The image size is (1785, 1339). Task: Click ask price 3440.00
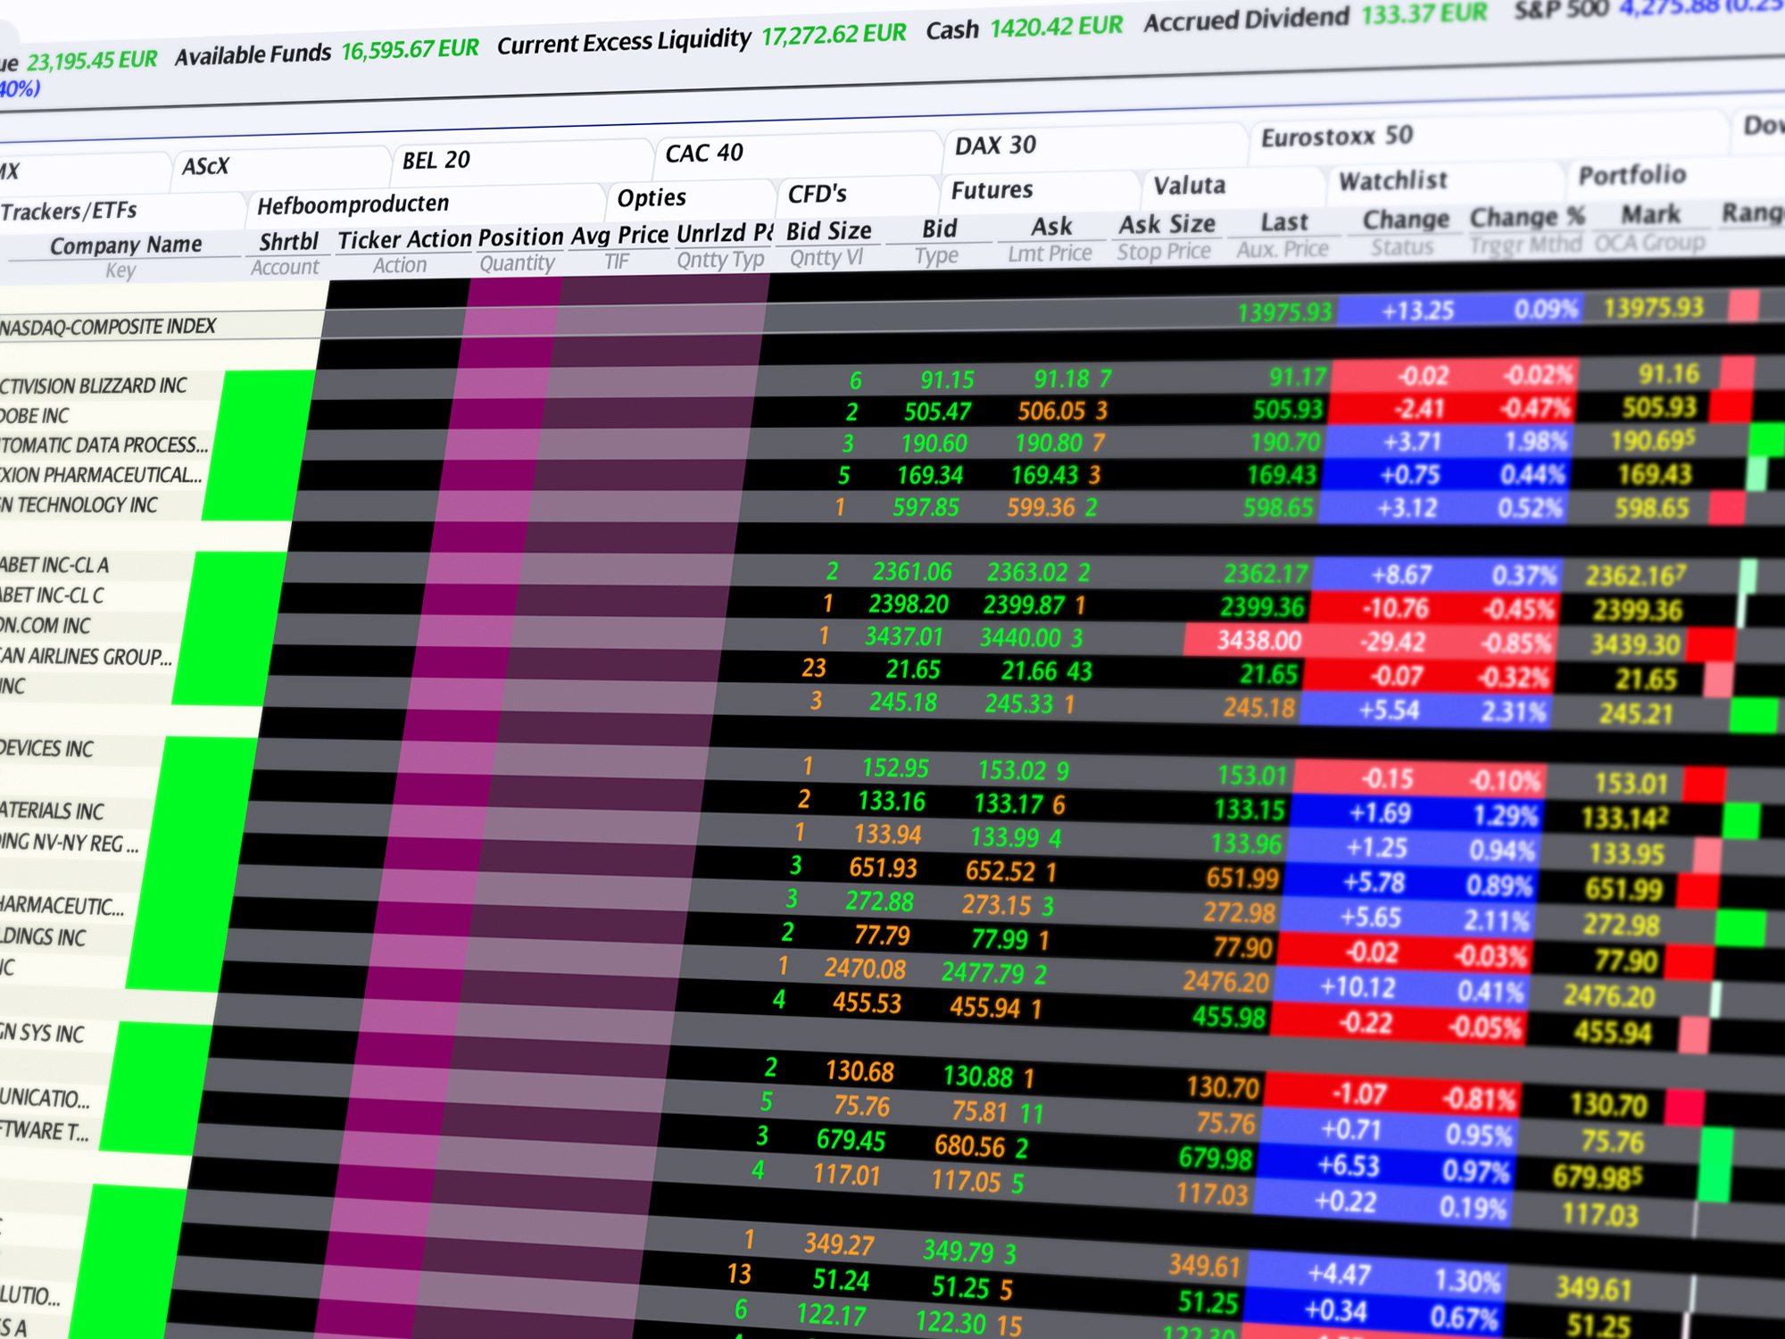[x=1019, y=637]
